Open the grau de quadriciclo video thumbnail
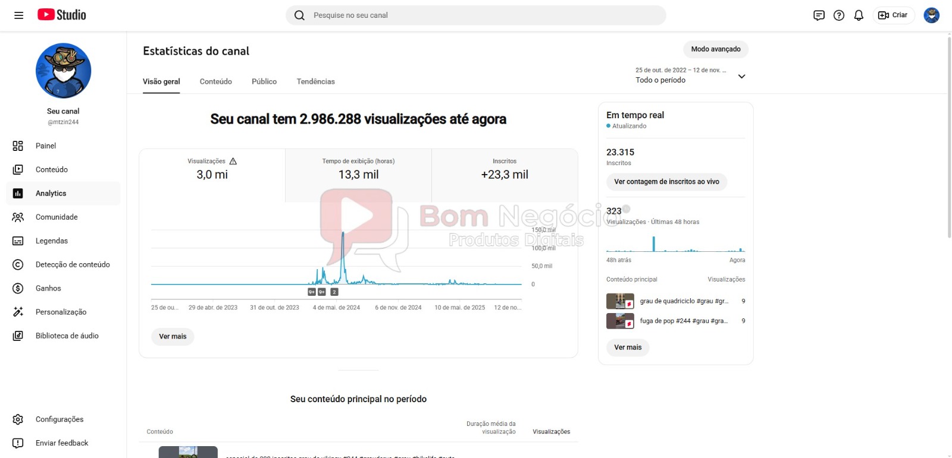952x458 pixels. coord(619,301)
